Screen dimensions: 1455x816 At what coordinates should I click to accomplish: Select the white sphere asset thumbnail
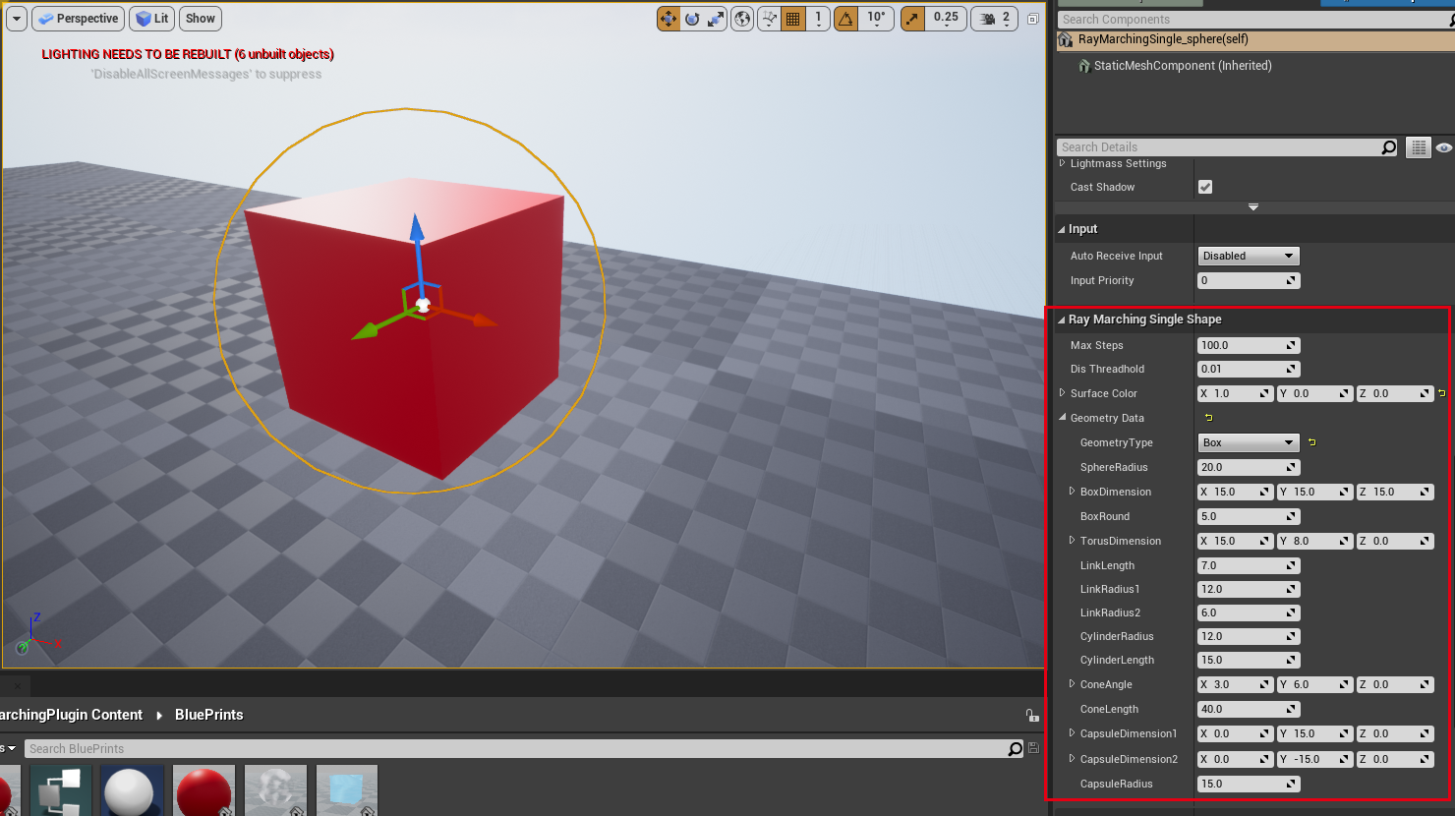click(x=132, y=790)
